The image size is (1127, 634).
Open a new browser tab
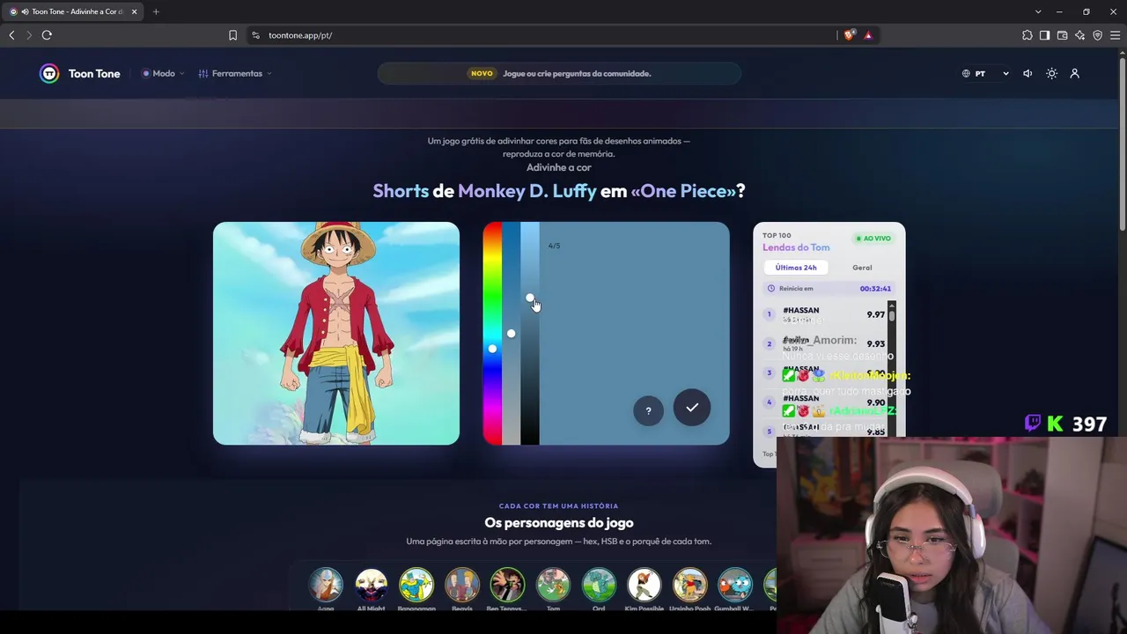pyautogui.click(x=156, y=11)
